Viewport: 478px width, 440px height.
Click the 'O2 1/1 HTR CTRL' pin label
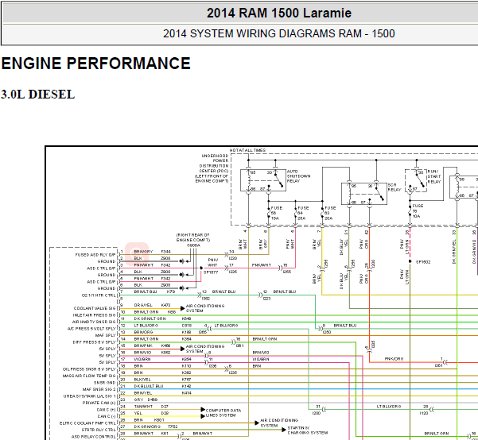pyautogui.click(x=99, y=295)
